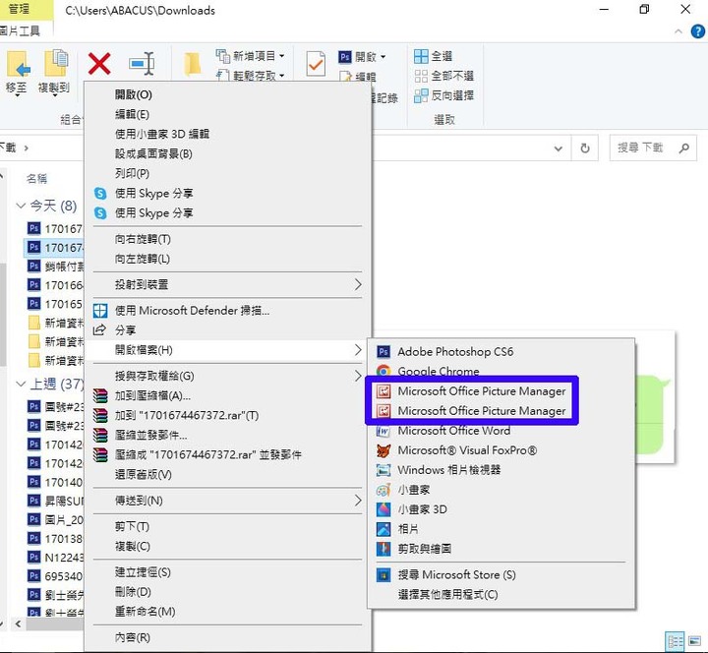Choose 剪取與繪圖 in submenu
Viewport: 708px width, 653px height.
(501, 549)
